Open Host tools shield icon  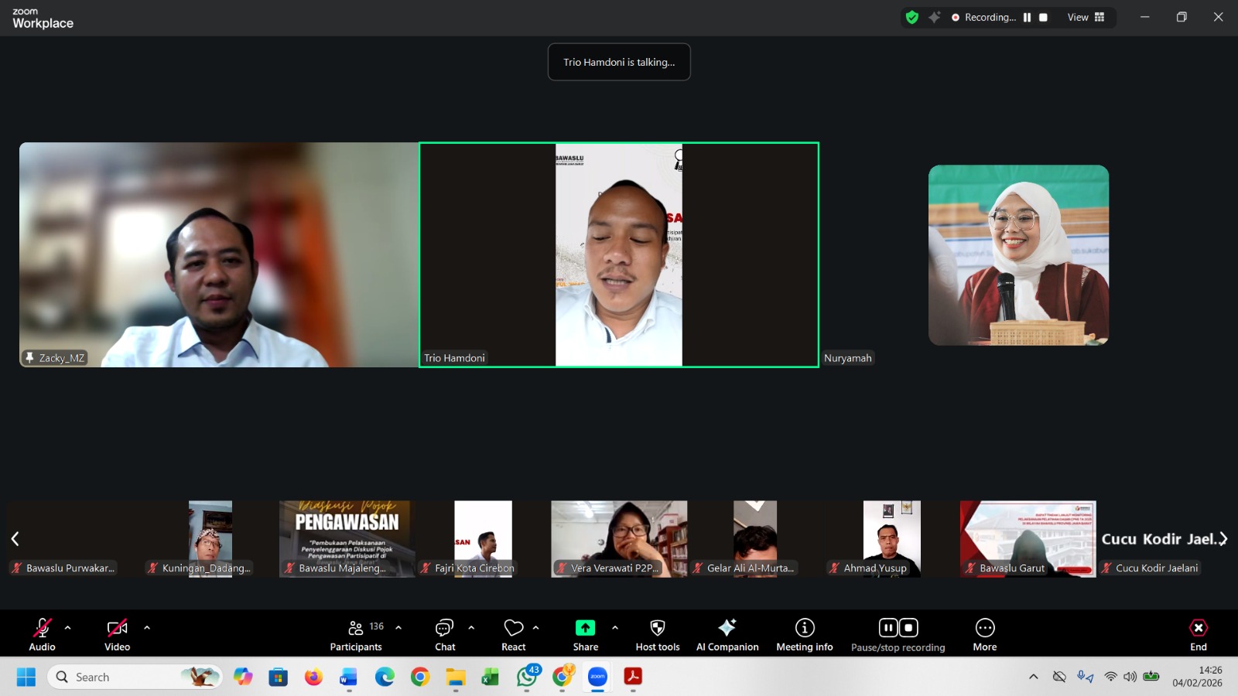(x=658, y=635)
